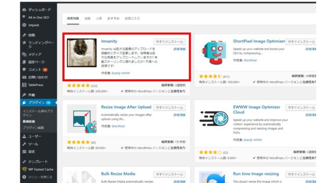
Task: Click the dashboard icon in the sidebar
Action: pyautogui.click(x=24, y=10)
